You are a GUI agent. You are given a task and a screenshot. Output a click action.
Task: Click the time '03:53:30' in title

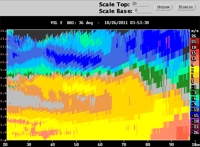[139, 23]
